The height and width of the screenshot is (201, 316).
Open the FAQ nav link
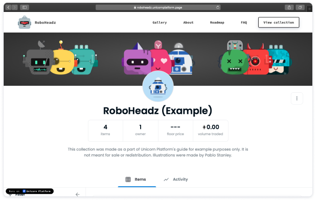click(x=244, y=22)
